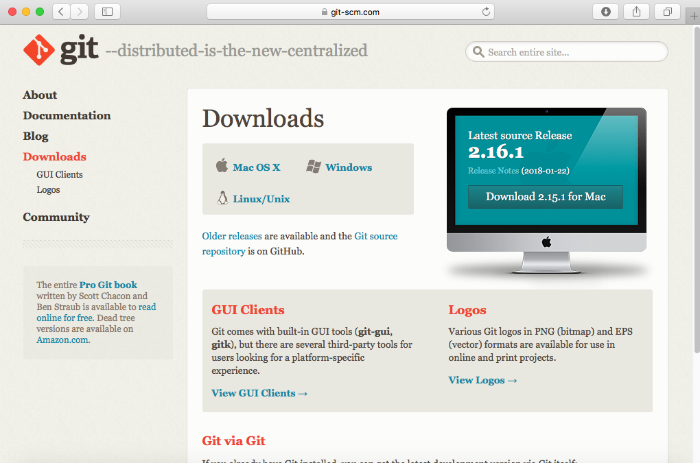Go to Blog in the sidebar
This screenshot has height=463, width=700.
pos(36,136)
